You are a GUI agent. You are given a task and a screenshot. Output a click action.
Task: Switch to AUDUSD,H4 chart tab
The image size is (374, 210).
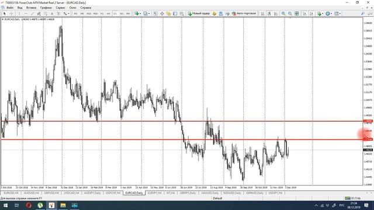(31, 193)
